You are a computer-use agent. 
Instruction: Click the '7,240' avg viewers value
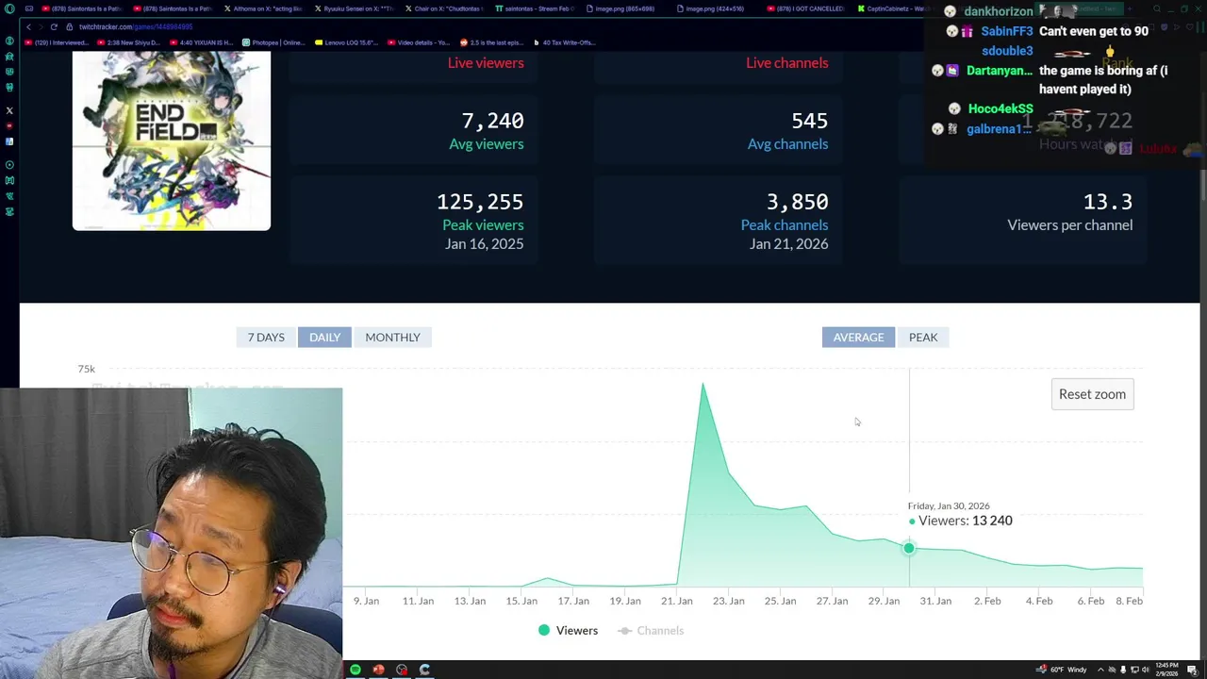pos(492,121)
